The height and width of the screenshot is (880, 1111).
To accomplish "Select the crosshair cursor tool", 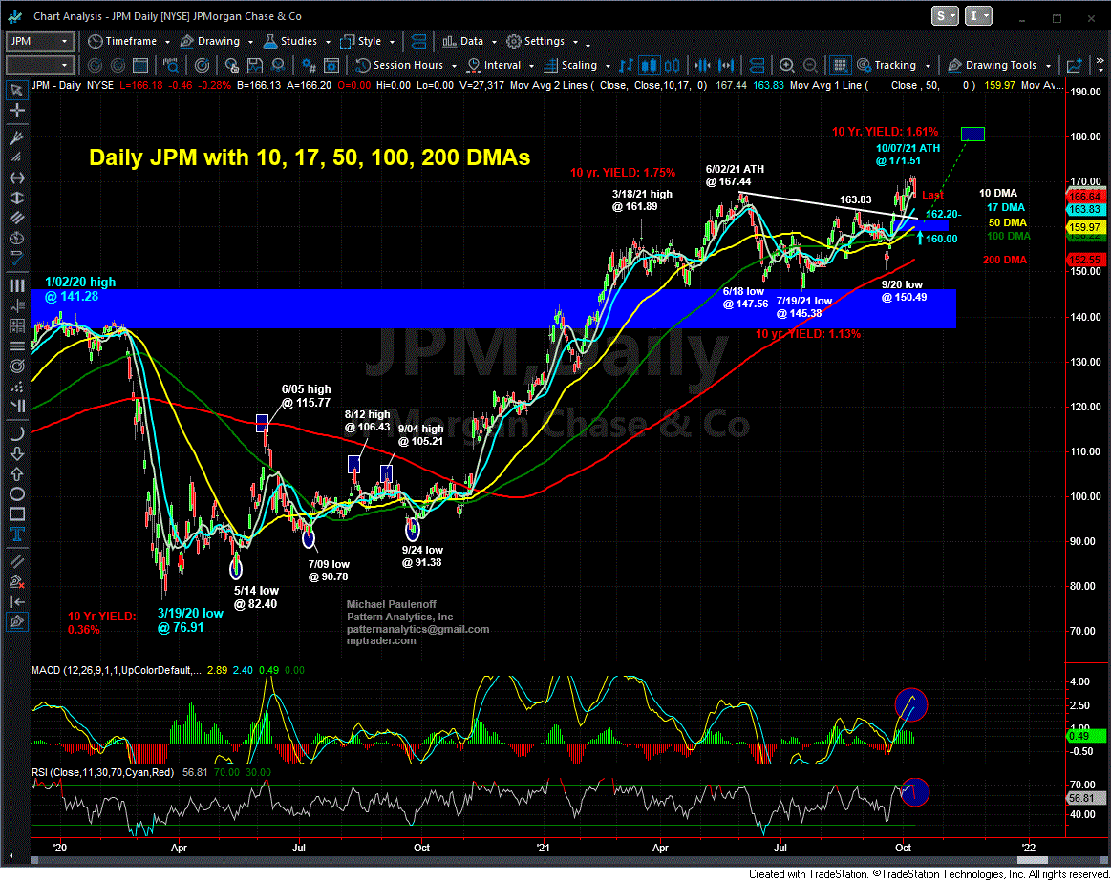I will (16, 111).
